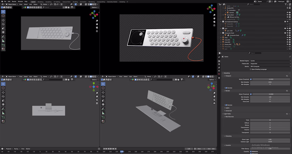Toggle Viewport Noise Threshold checkbox
The width and height of the screenshot is (292, 154).
pos(251,79)
